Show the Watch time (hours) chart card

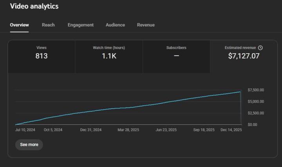point(109,56)
